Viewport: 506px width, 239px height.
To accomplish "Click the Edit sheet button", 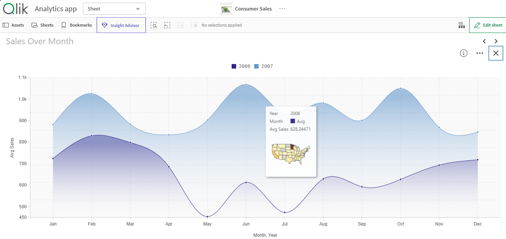I will (488, 25).
